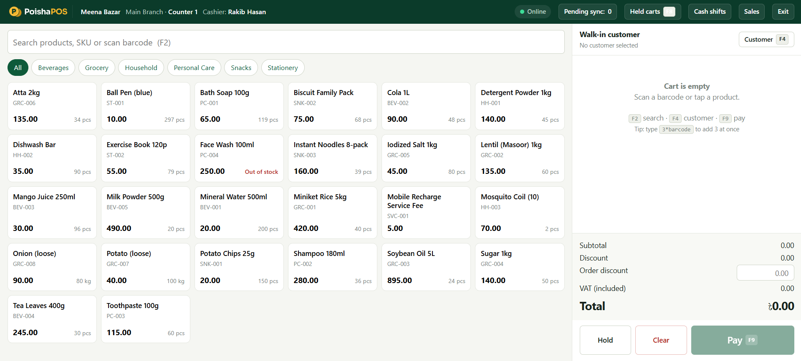Viewport: 801px width, 361px height.
Task: Open Cash shifts
Action: click(x=710, y=12)
